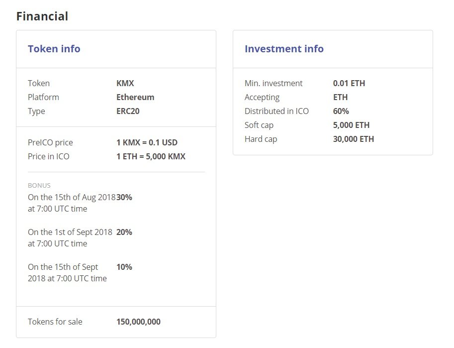Select the 30% bonus value
The image size is (454, 348).
124,197
